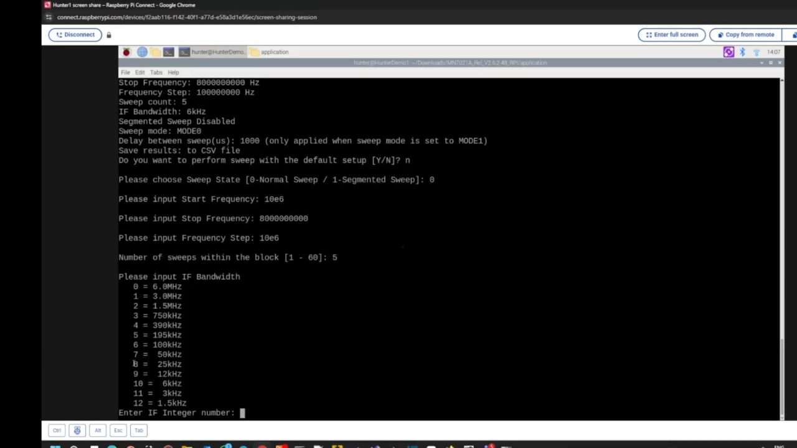This screenshot has height=448, width=797.
Task: Launch the terminal icon in the Pi panel
Action: 168,52
